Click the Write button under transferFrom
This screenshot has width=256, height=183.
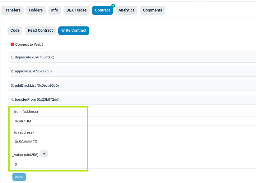pos(19,177)
